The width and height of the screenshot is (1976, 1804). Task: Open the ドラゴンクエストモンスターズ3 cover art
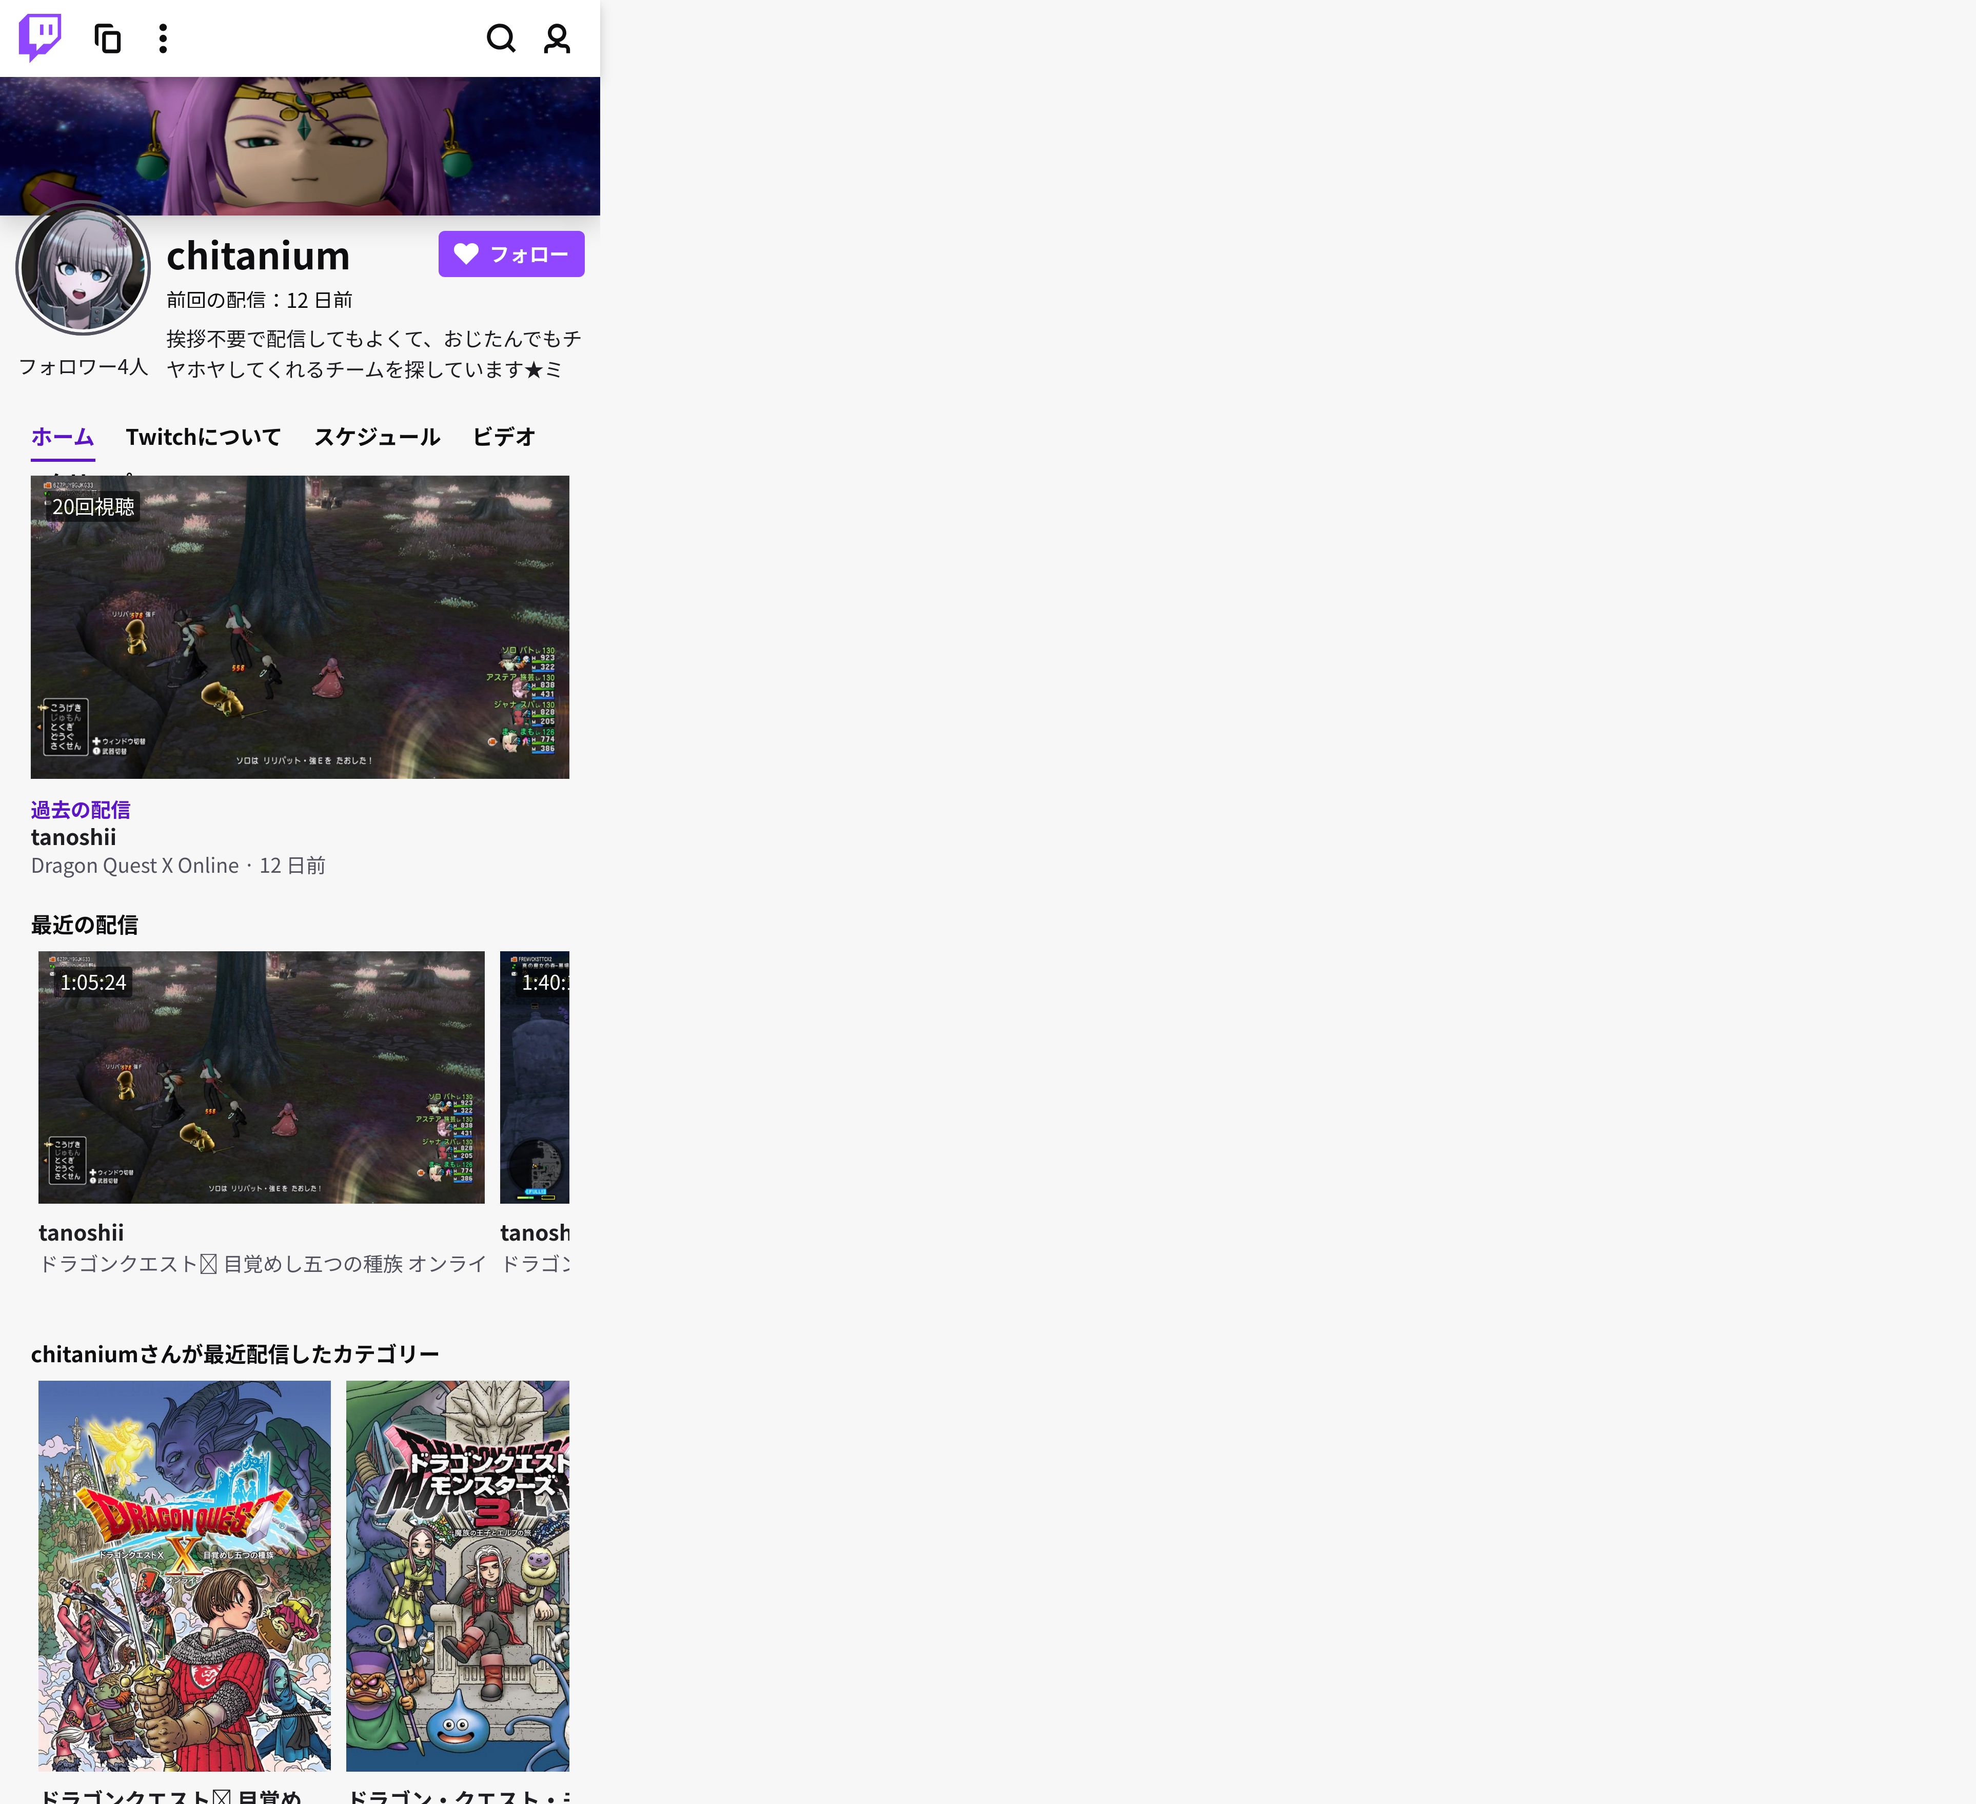click(x=458, y=1576)
